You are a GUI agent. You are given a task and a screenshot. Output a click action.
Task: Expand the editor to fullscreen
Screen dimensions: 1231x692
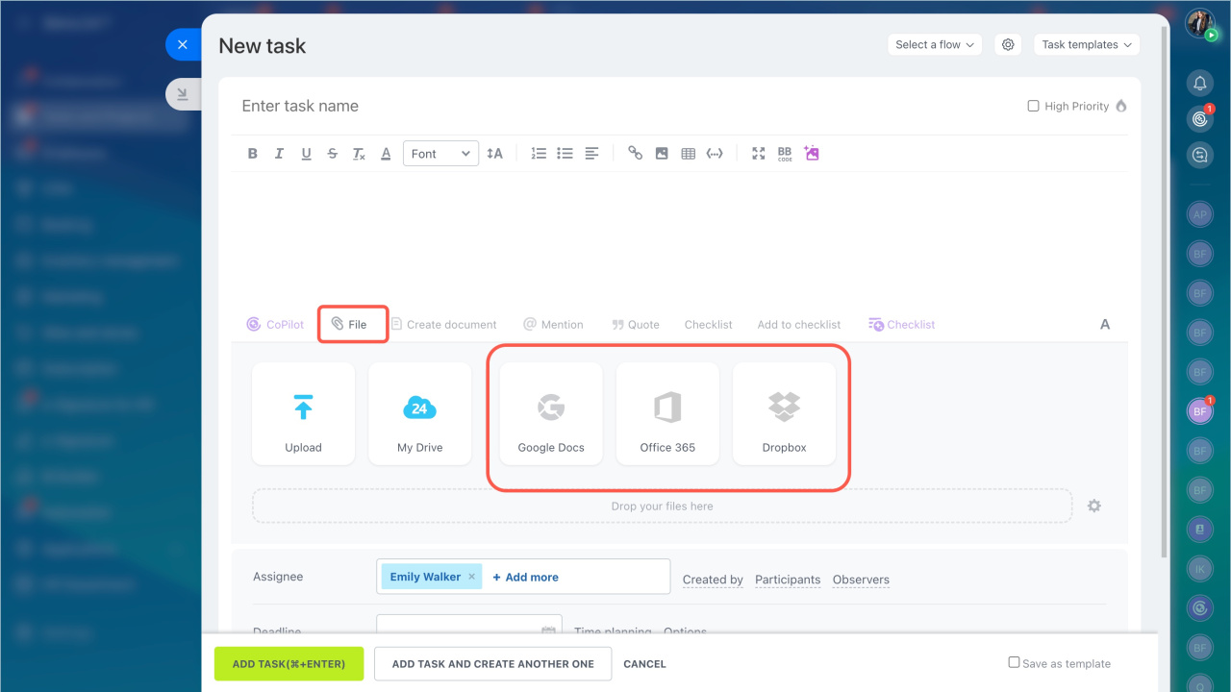(x=759, y=154)
